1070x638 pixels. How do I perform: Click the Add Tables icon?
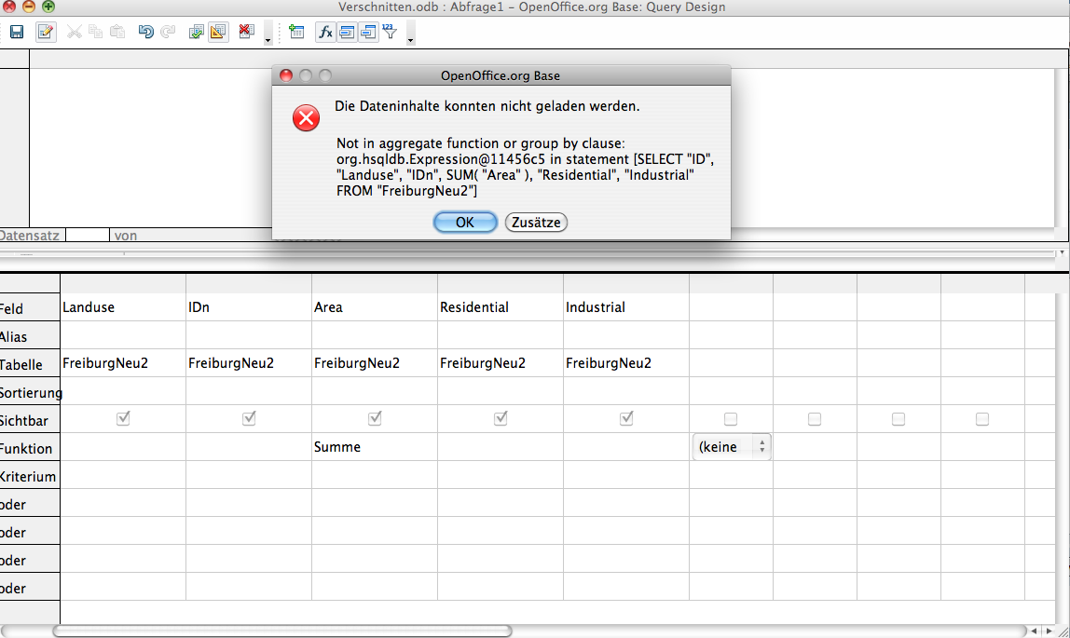coord(296,32)
